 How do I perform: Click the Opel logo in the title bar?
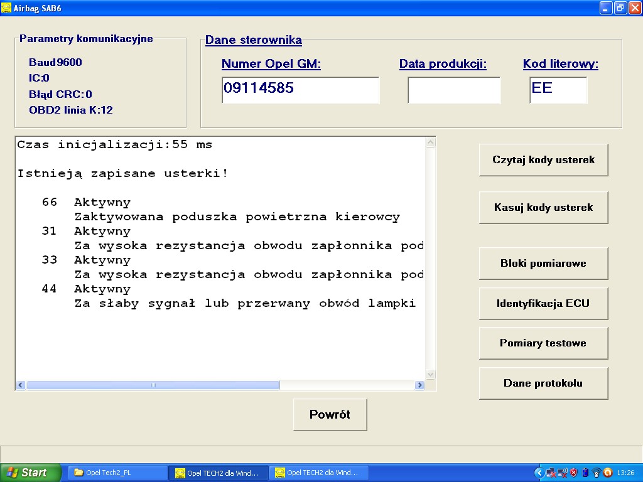tap(6, 8)
